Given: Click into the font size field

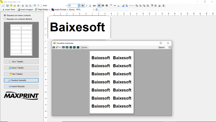Looking at the screenshot, I should click(73, 6).
